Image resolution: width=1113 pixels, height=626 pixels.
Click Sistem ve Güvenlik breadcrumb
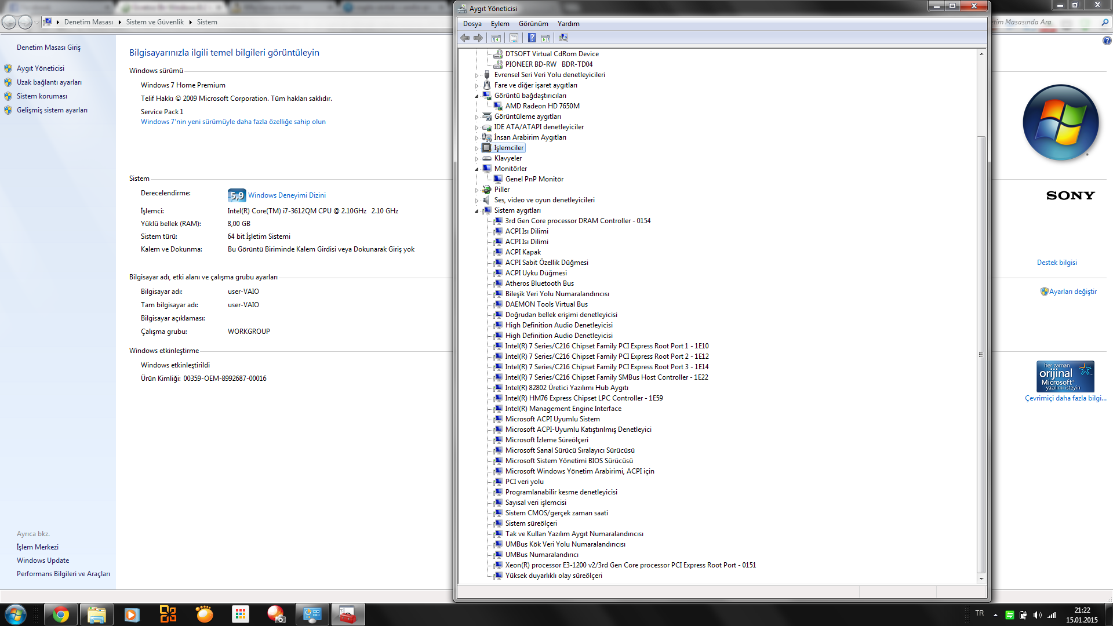click(155, 22)
